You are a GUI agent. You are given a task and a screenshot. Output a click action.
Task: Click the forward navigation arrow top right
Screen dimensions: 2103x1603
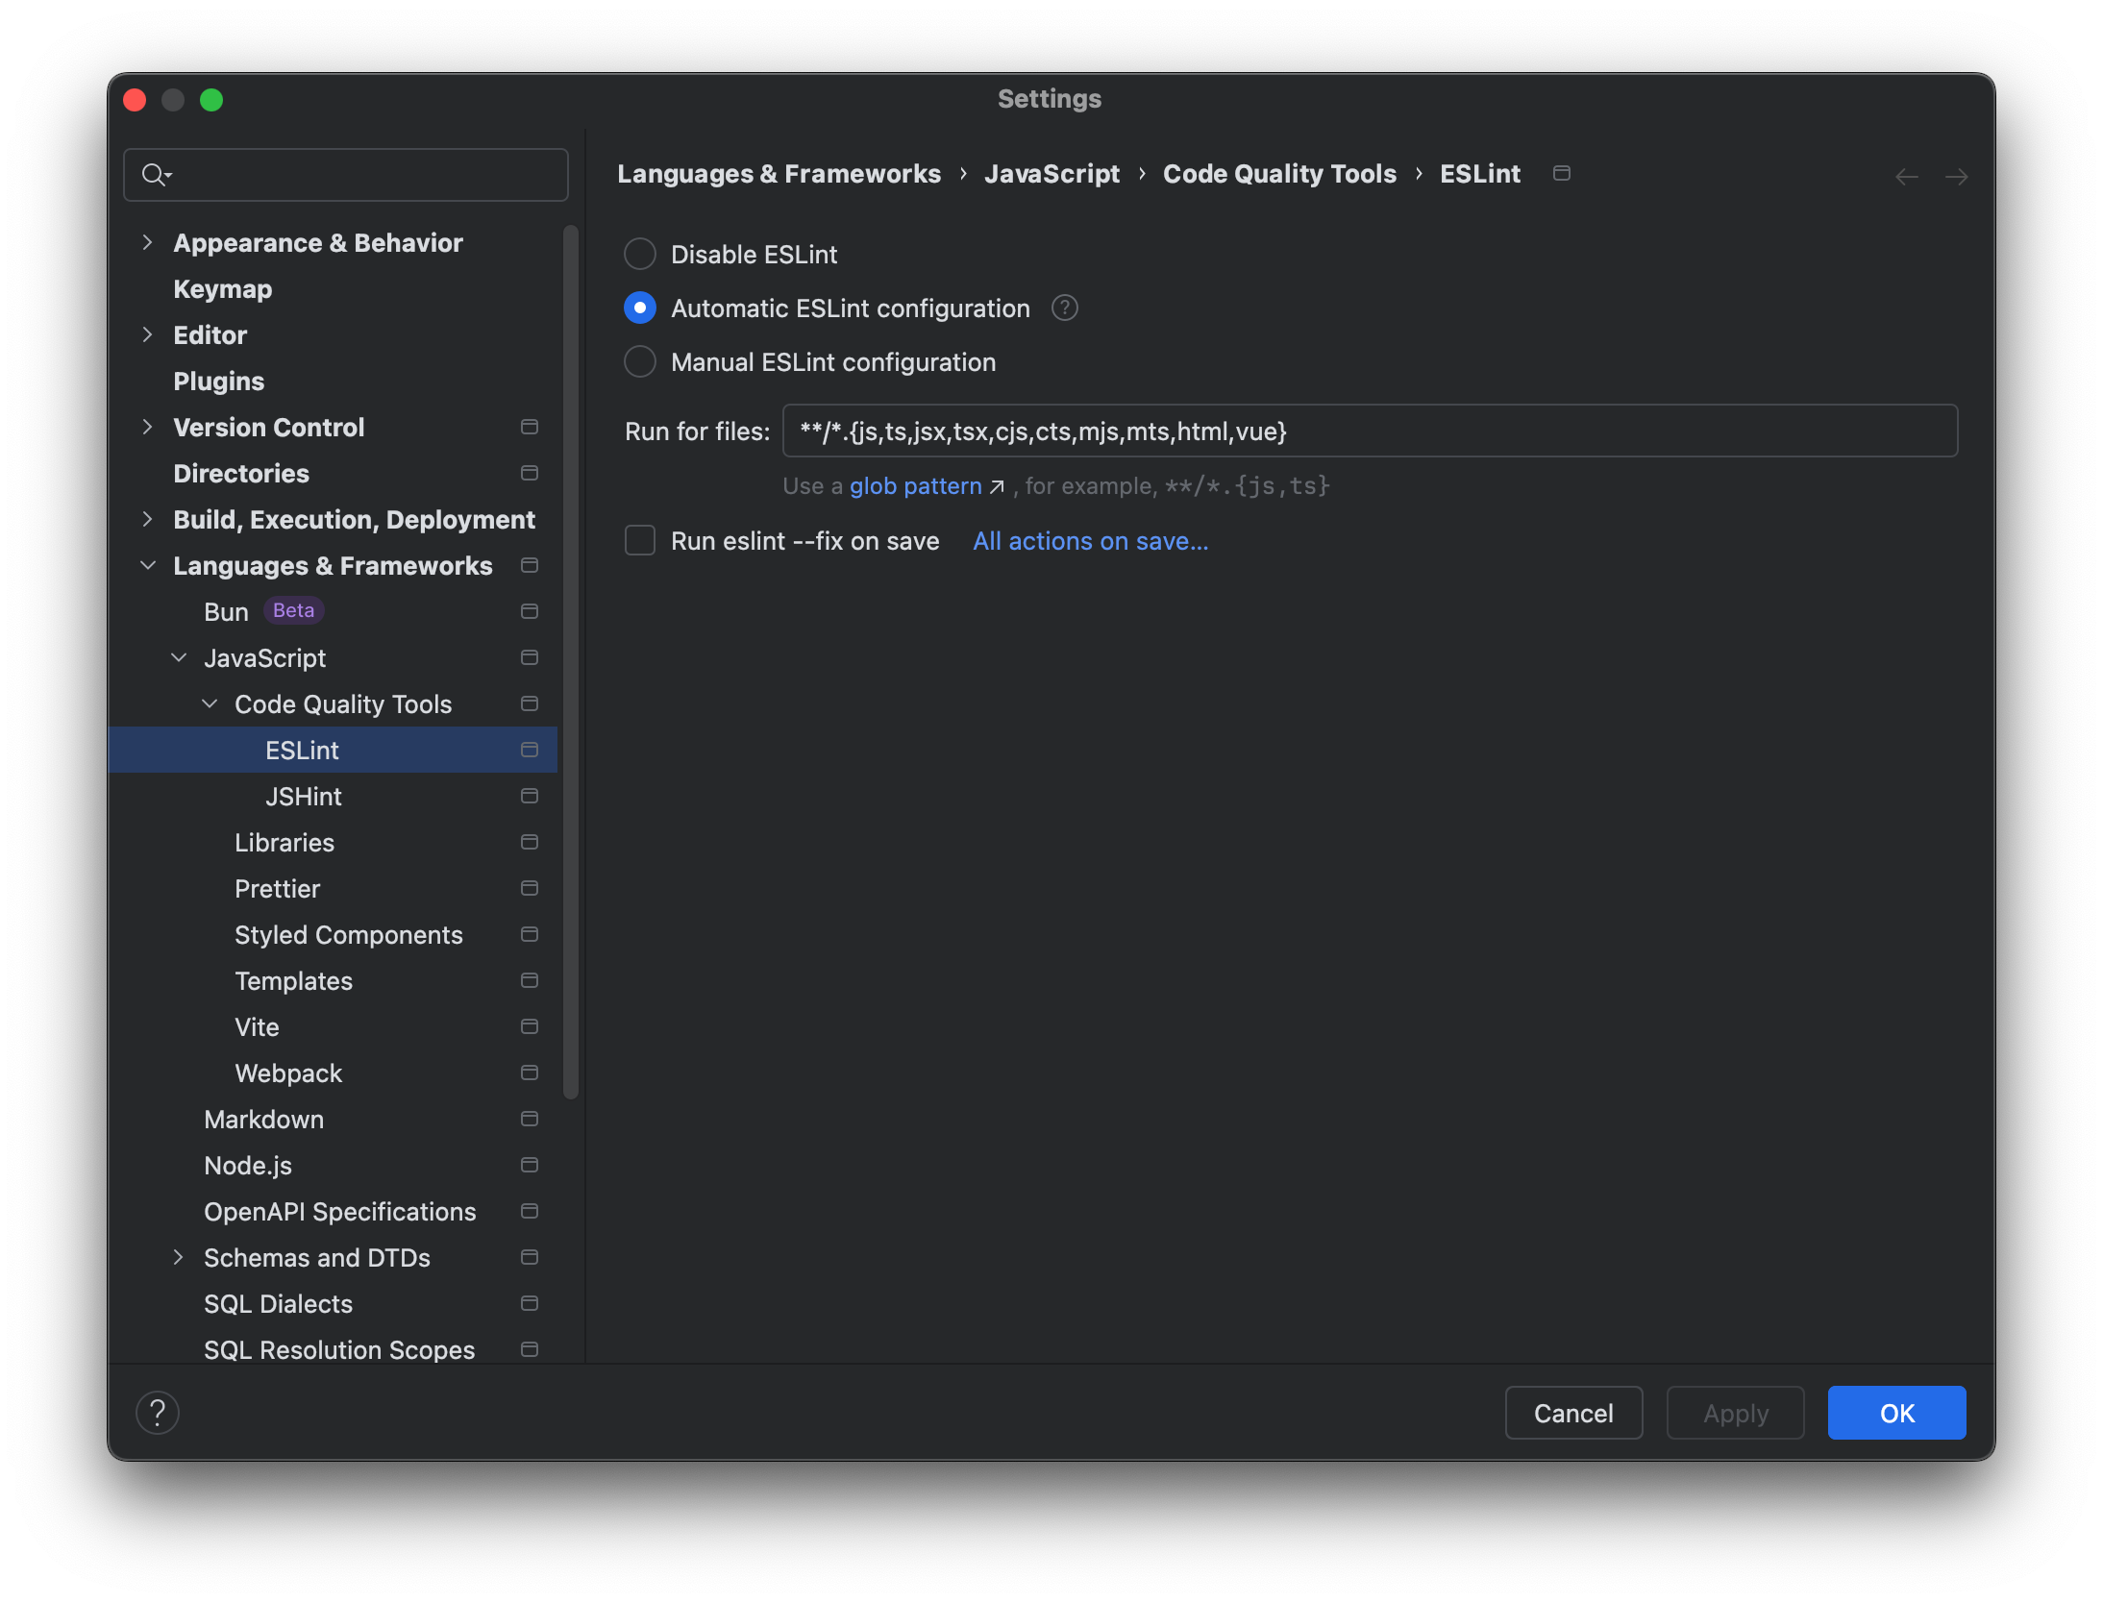[x=1958, y=176]
